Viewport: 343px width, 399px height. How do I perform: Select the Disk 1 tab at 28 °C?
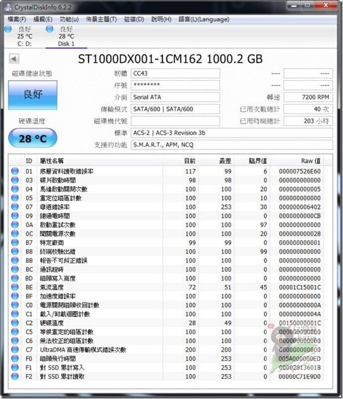[66, 36]
